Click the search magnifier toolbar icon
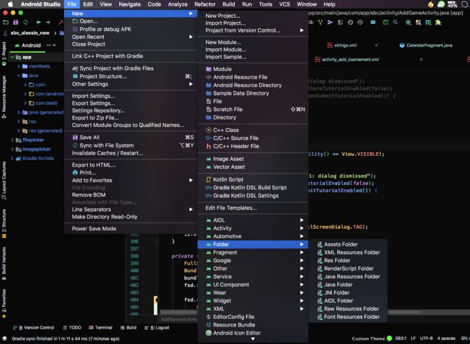 pyautogui.click(x=395, y=22)
